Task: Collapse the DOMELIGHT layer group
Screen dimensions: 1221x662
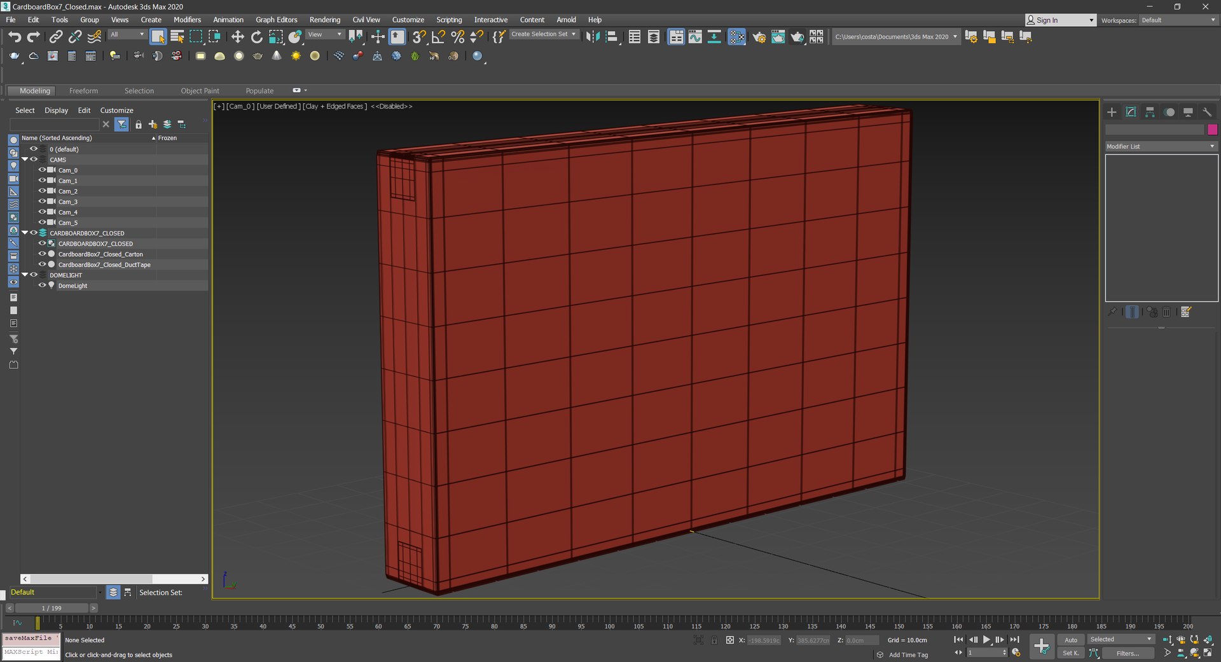Action: 25,275
